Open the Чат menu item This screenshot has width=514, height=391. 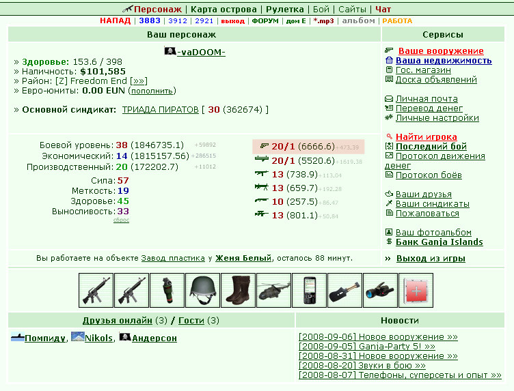pos(383,9)
